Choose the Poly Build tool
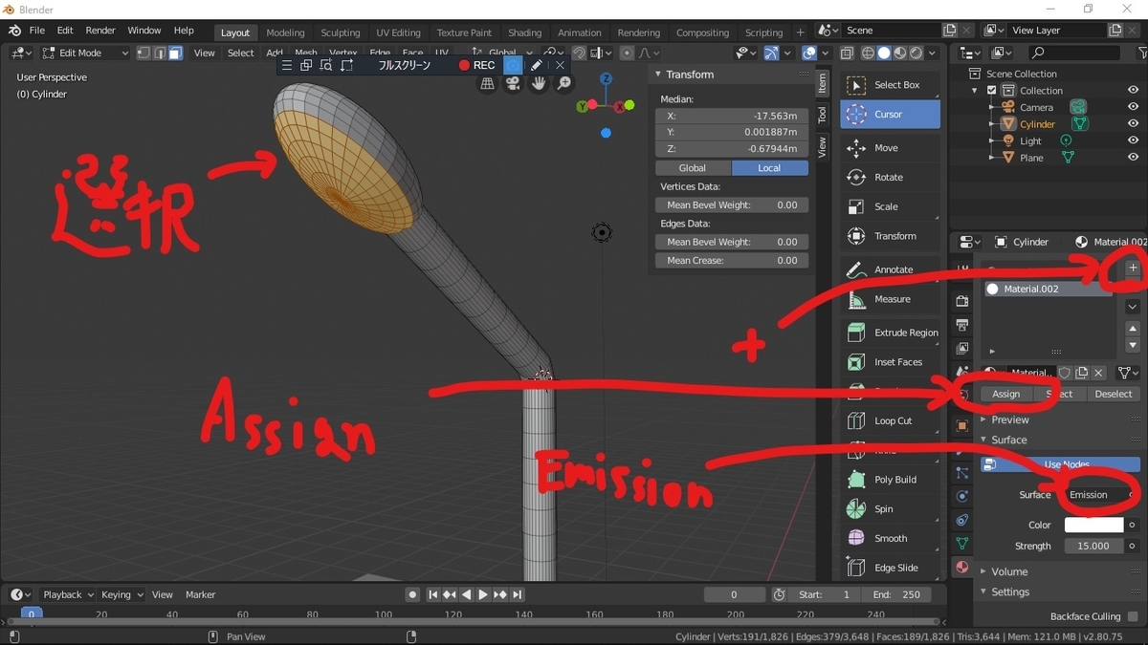Image resolution: width=1148 pixels, height=645 pixels. pos(890,480)
